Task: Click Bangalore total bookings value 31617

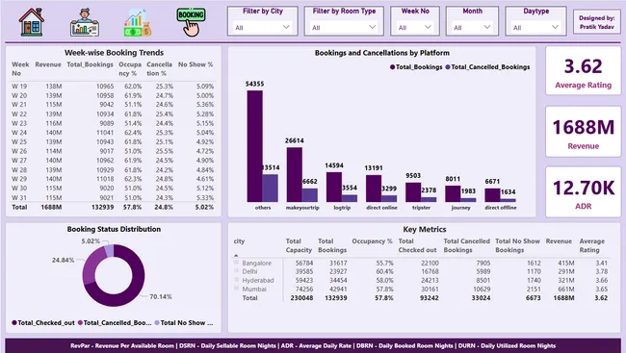Action: [x=338, y=263]
